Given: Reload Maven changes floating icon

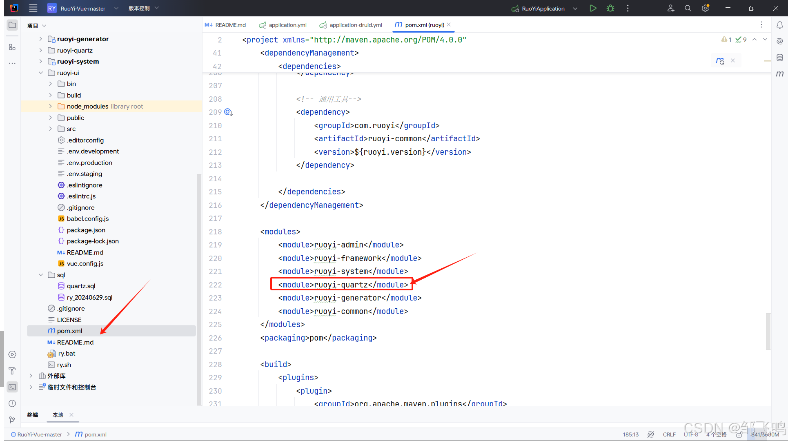Looking at the screenshot, I should pyautogui.click(x=720, y=60).
